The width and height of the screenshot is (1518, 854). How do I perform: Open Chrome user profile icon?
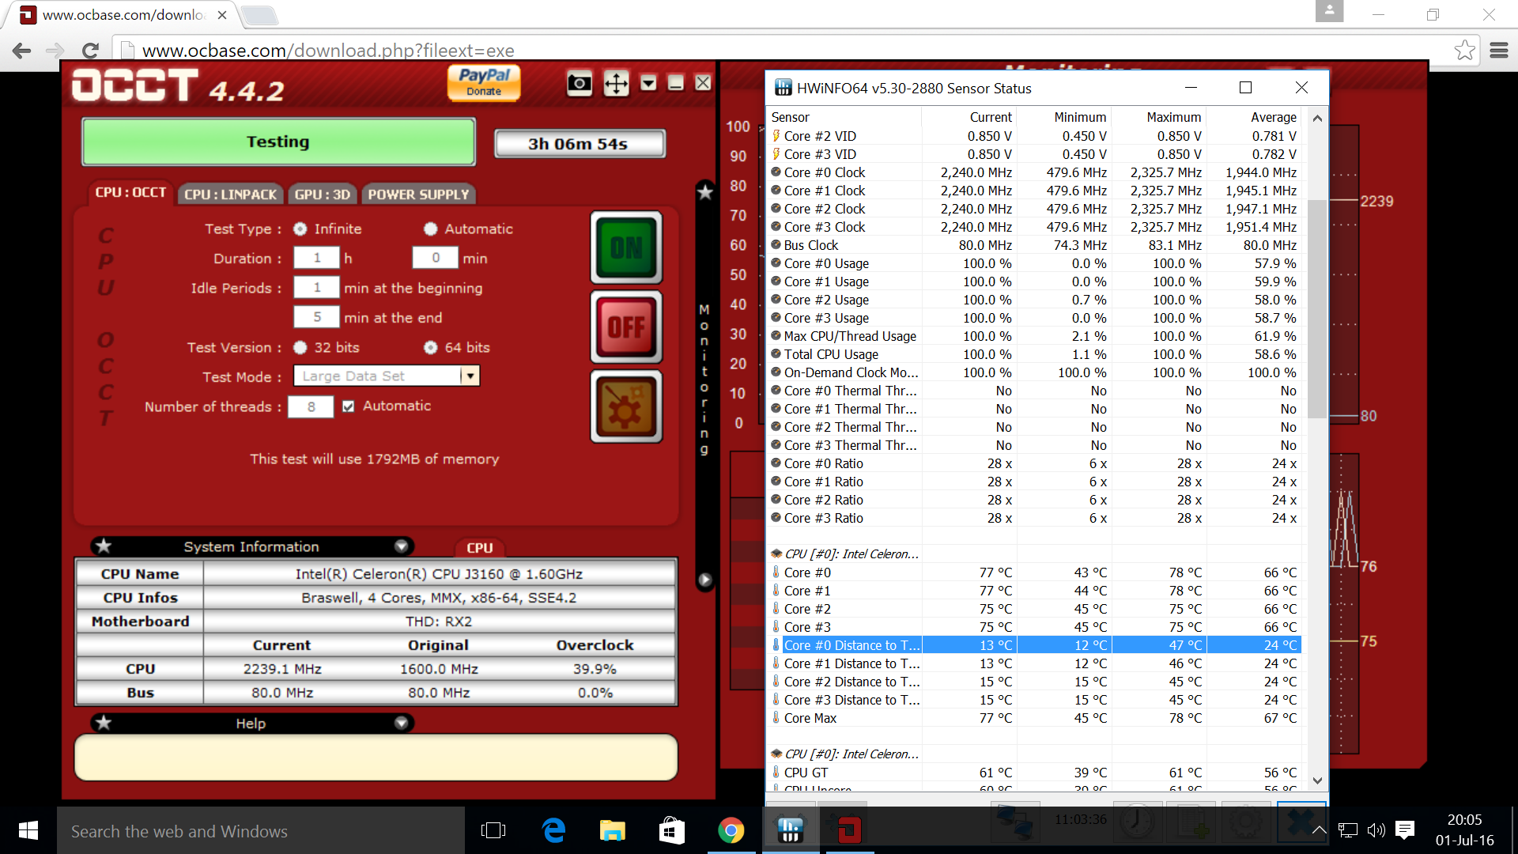1330,11
